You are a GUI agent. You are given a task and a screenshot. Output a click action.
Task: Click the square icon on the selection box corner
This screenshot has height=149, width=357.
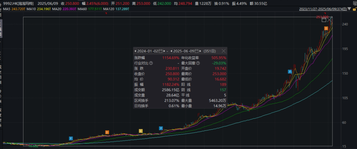click(x=324, y=20)
